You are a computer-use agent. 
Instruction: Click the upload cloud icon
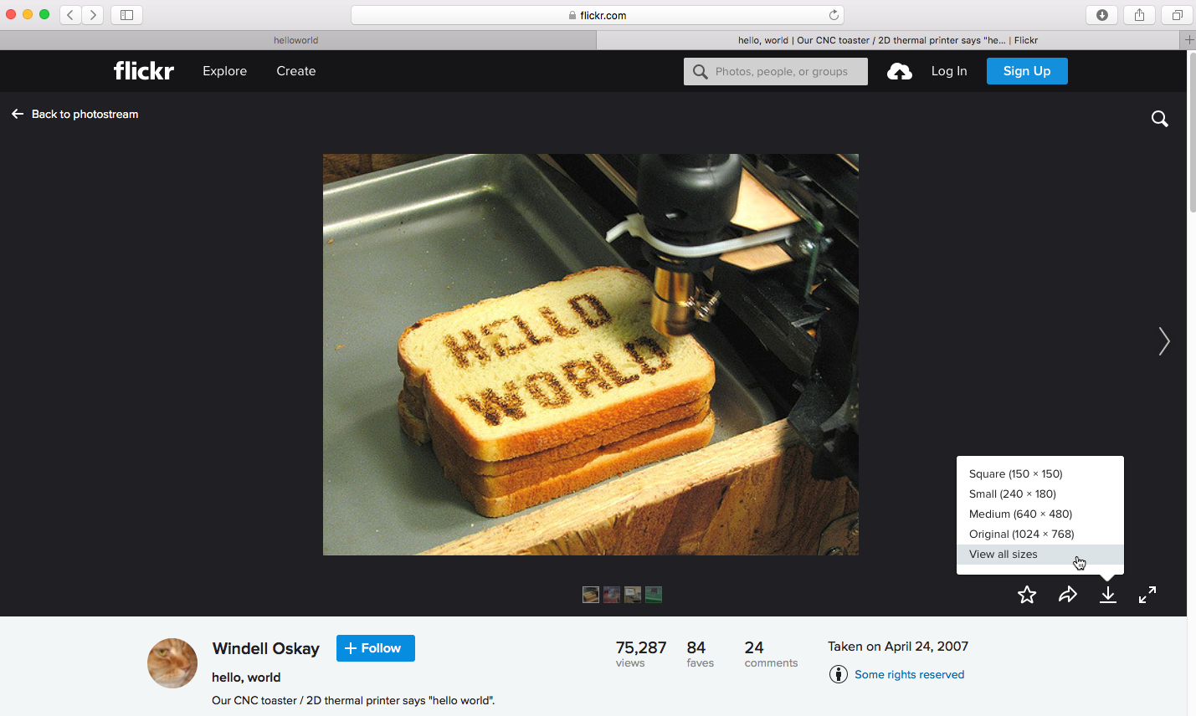point(900,72)
